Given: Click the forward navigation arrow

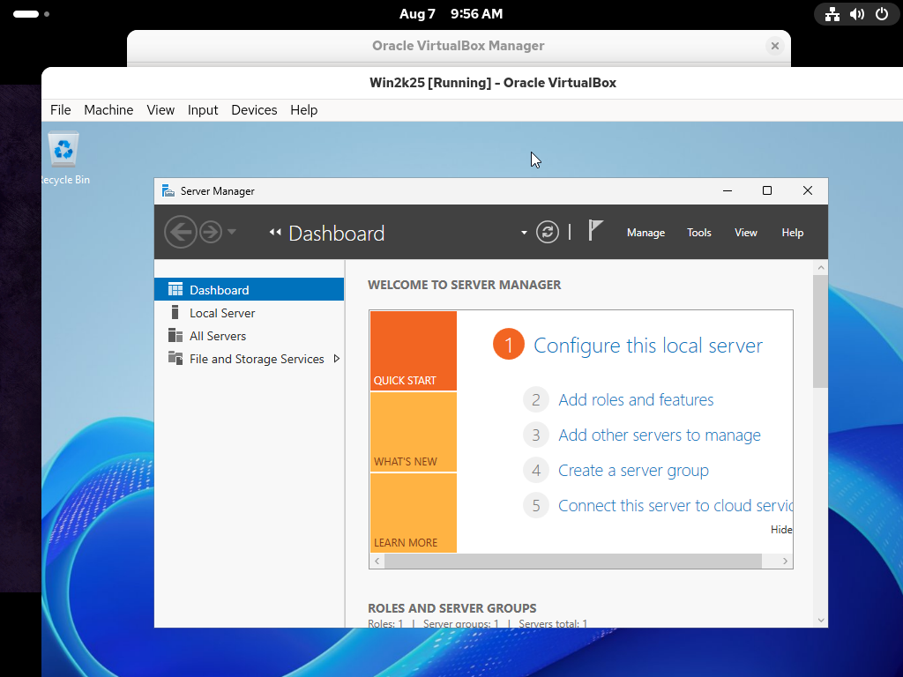Looking at the screenshot, I should pos(210,233).
